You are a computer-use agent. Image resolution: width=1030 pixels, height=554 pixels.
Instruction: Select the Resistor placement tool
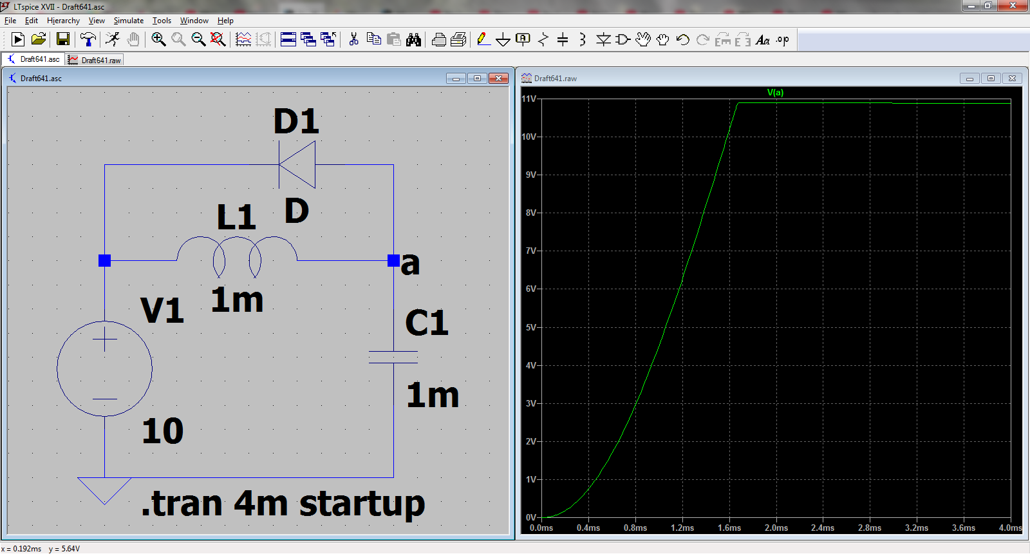[543, 39]
